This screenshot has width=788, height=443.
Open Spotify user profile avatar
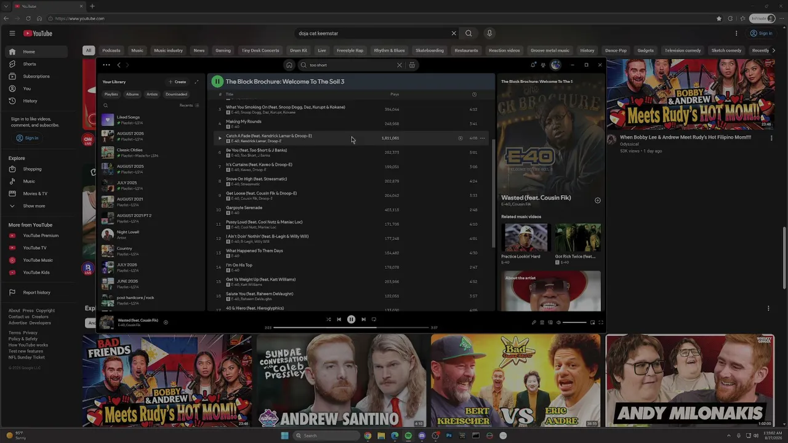click(555, 65)
